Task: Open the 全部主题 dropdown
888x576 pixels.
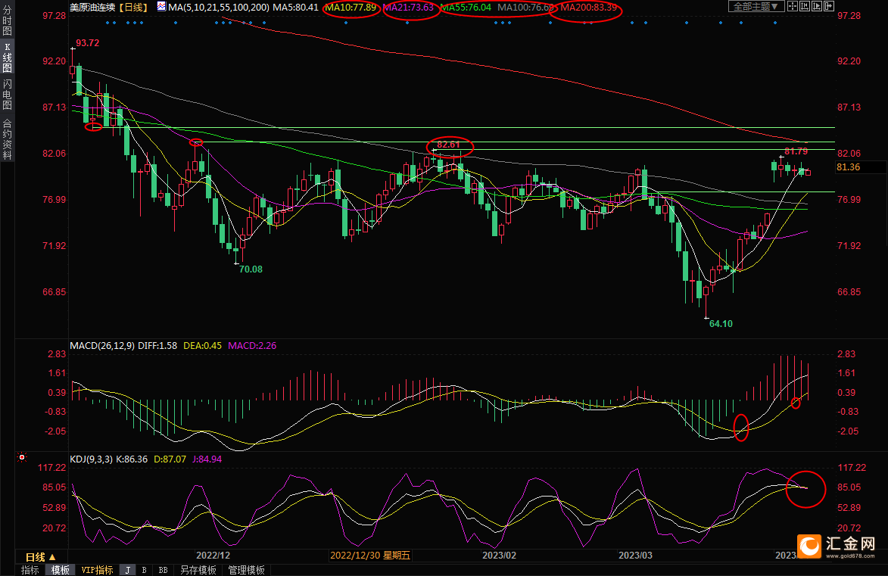Action: click(x=756, y=6)
